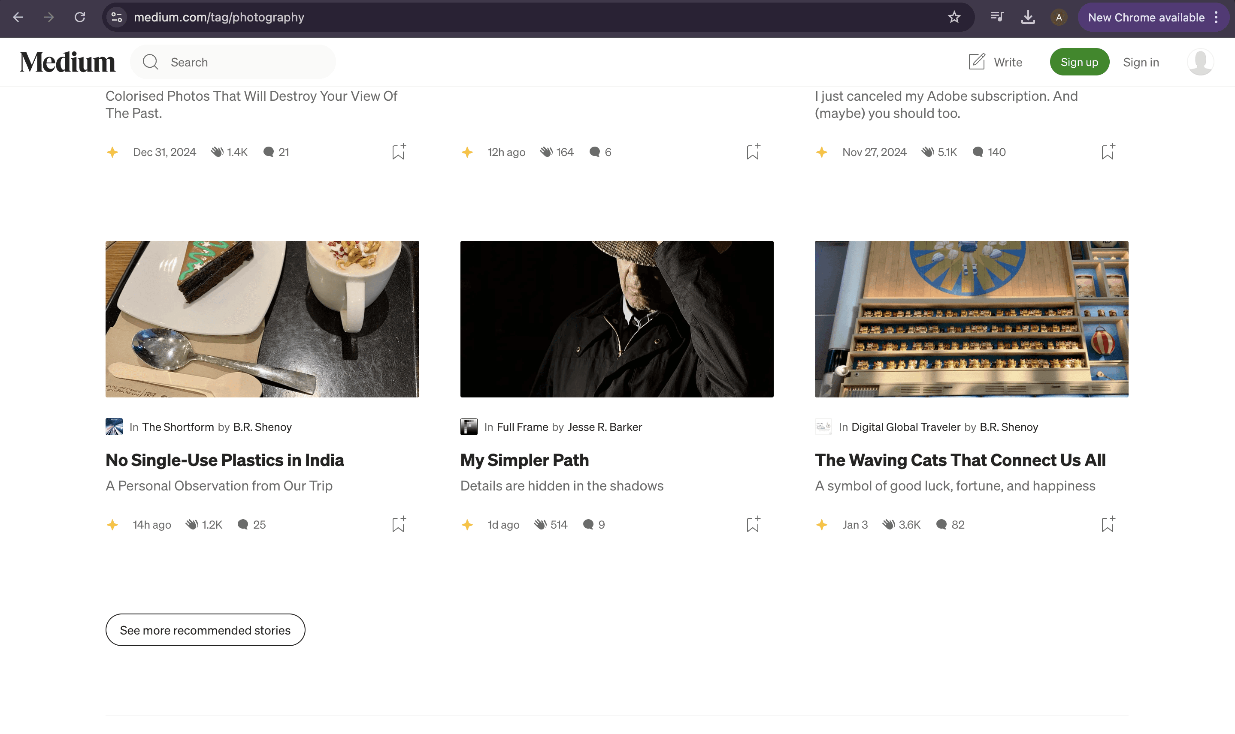Screen dimensions: 1235x734
Task: Reload the page
Action: (x=80, y=17)
